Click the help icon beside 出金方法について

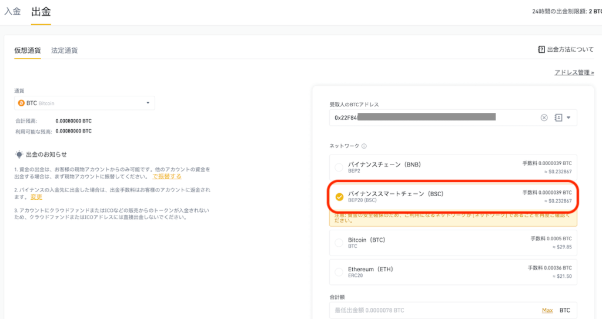541,49
